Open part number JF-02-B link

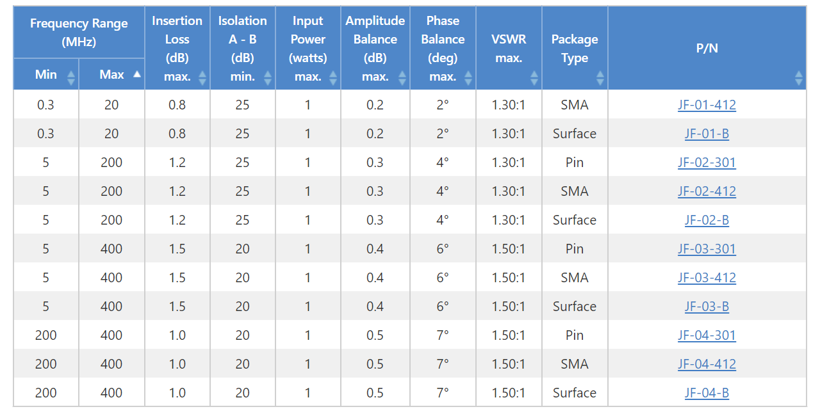click(707, 220)
